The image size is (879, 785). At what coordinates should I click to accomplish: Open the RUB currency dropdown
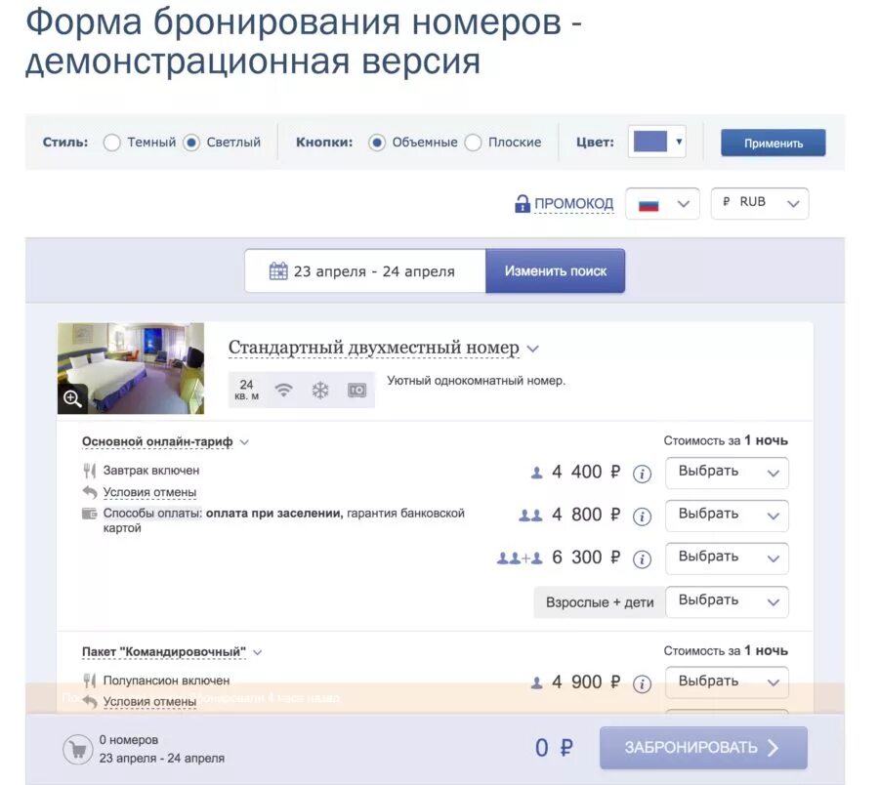(760, 203)
